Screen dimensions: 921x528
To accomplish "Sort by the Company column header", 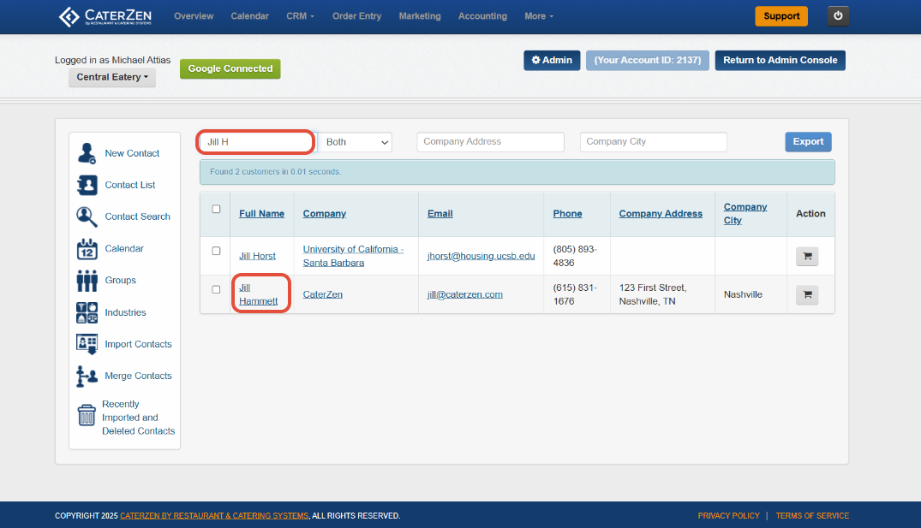I will 324,214.
